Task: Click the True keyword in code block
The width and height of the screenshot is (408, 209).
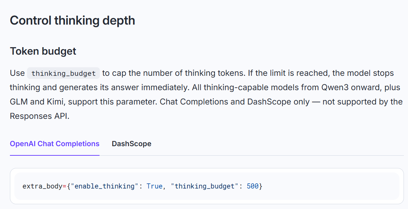Action: pyautogui.click(x=154, y=186)
